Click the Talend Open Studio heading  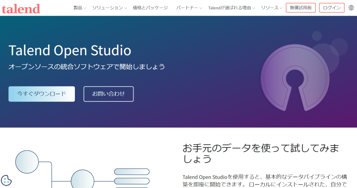[x=70, y=50]
